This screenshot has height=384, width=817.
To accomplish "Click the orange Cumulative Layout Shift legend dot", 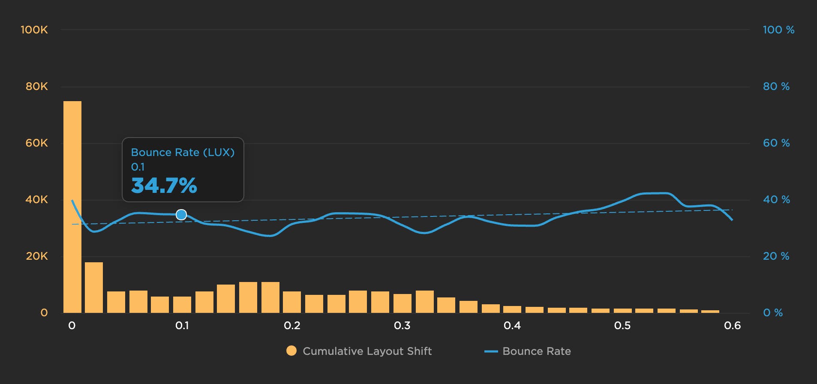I will [291, 351].
